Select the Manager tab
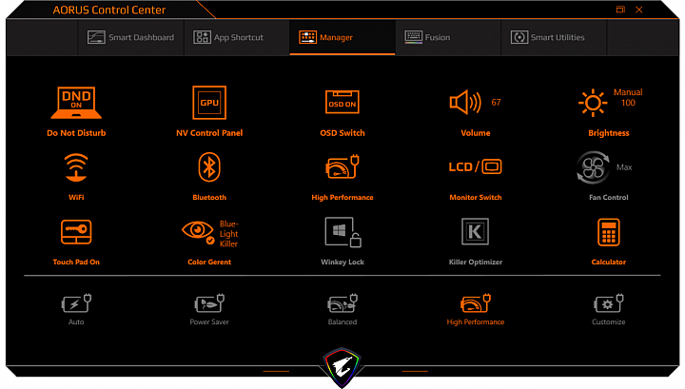 tap(342, 37)
